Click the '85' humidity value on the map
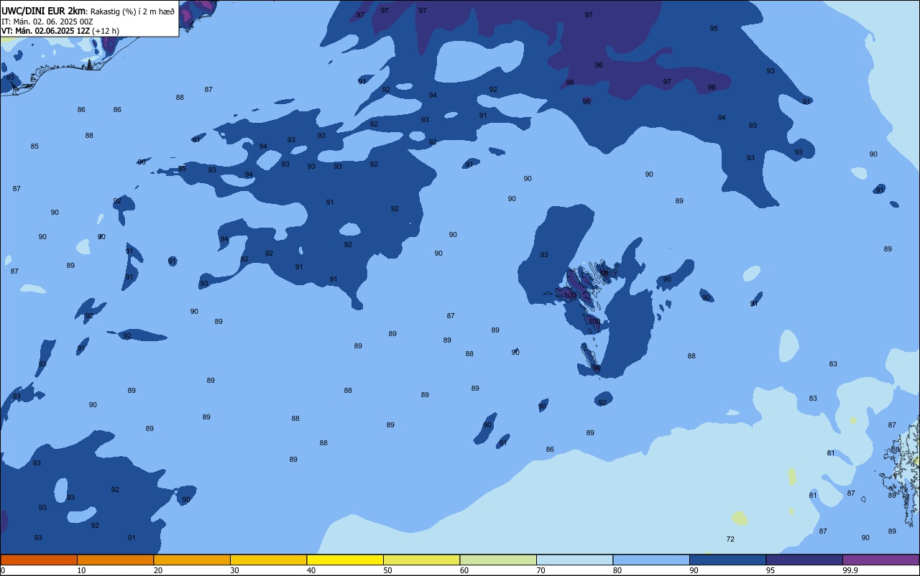This screenshot has width=920, height=576. pyautogui.click(x=34, y=147)
